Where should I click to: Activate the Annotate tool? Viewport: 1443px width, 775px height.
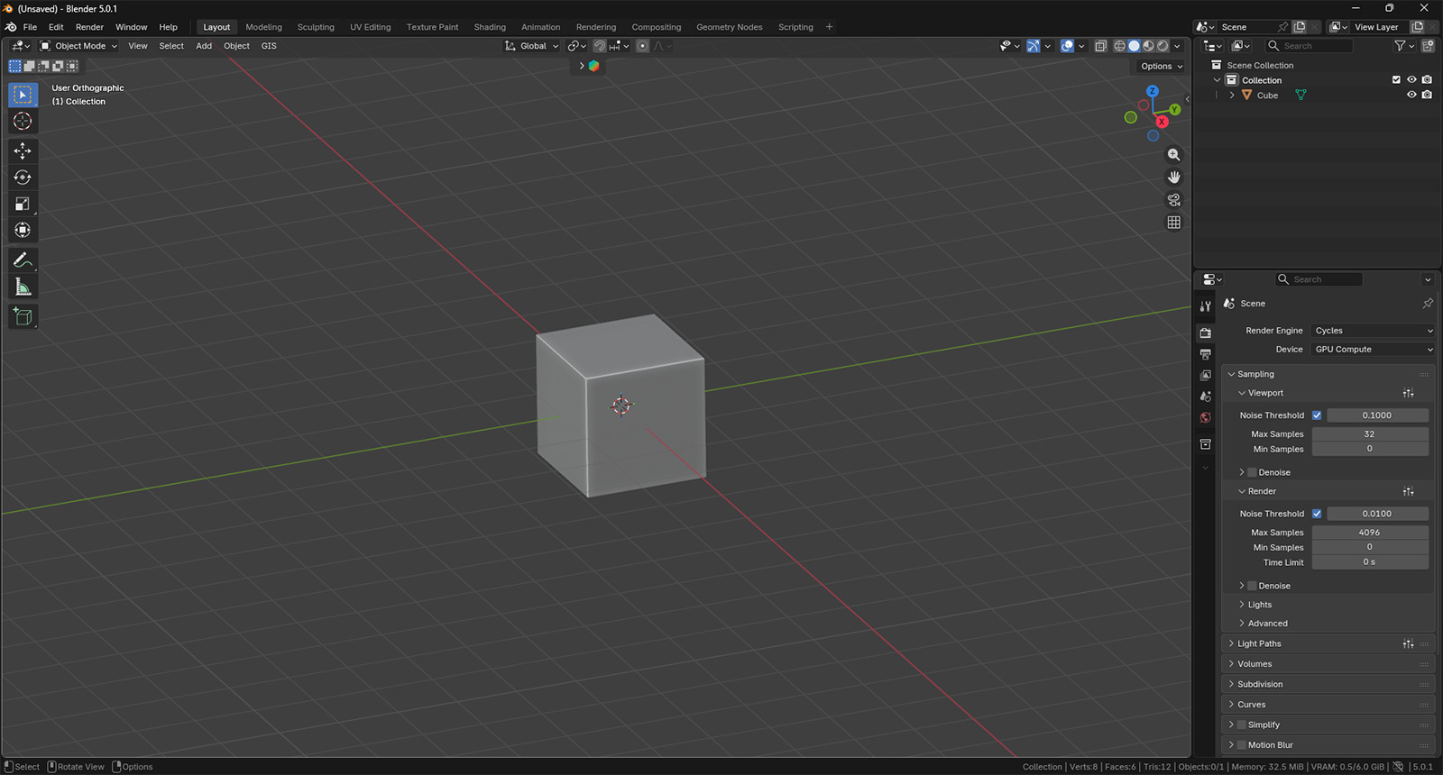[x=23, y=260]
